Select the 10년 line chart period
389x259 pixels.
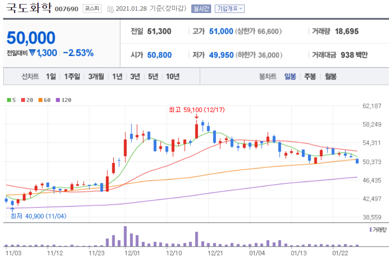click(x=172, y=77)
